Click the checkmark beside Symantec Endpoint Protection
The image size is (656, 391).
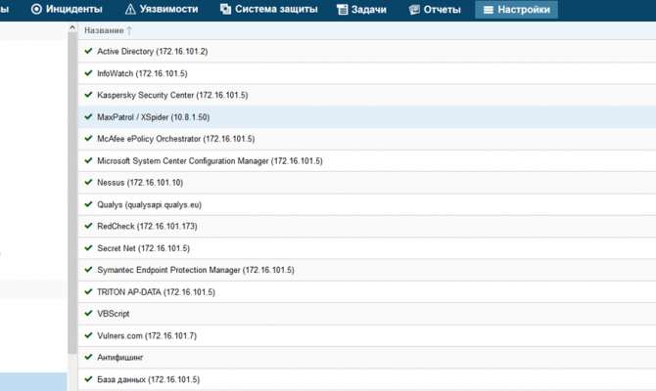coord(88,270)
